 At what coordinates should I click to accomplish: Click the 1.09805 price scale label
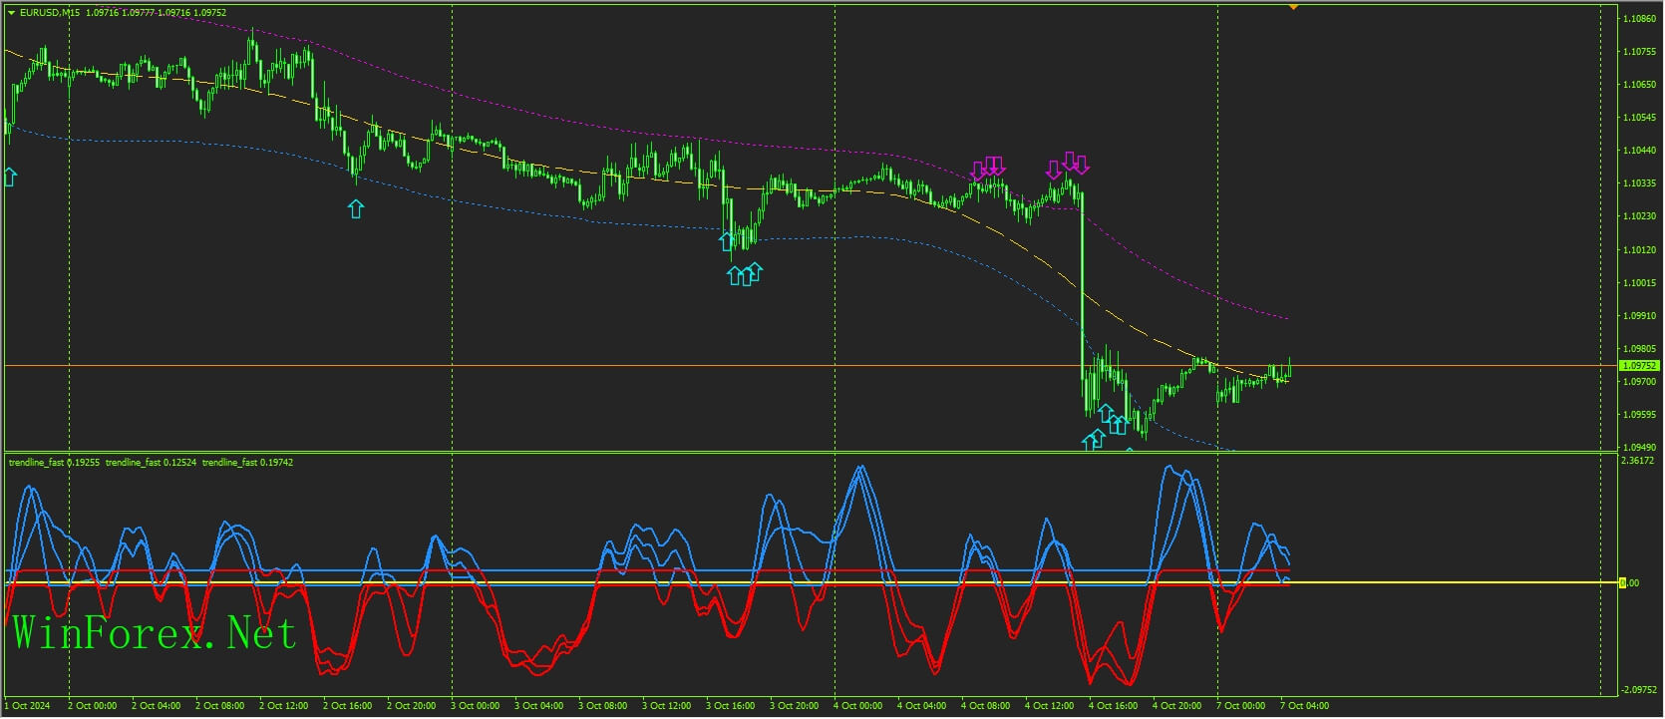(x=1640, y=349)
